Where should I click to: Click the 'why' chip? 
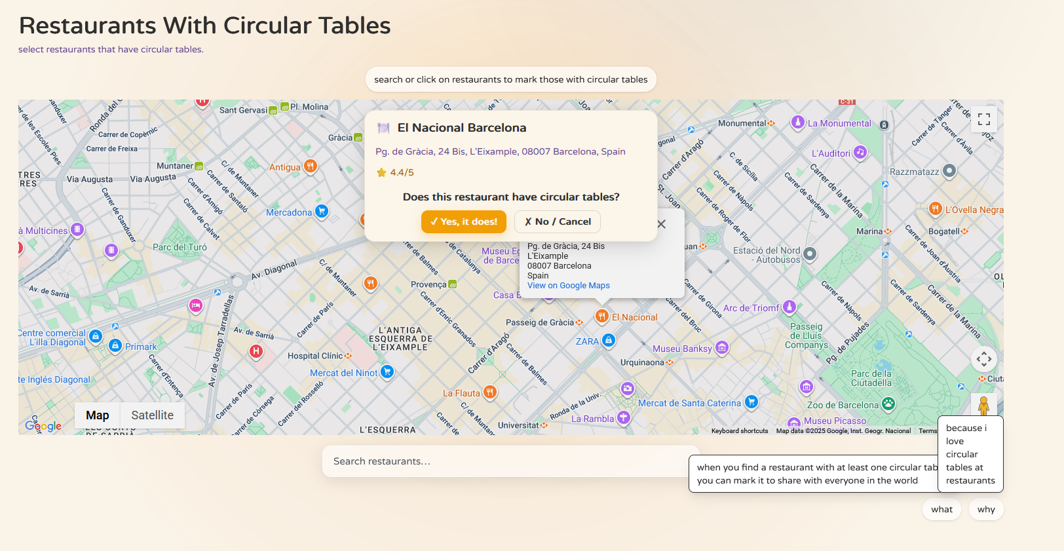tap(986, 509)
